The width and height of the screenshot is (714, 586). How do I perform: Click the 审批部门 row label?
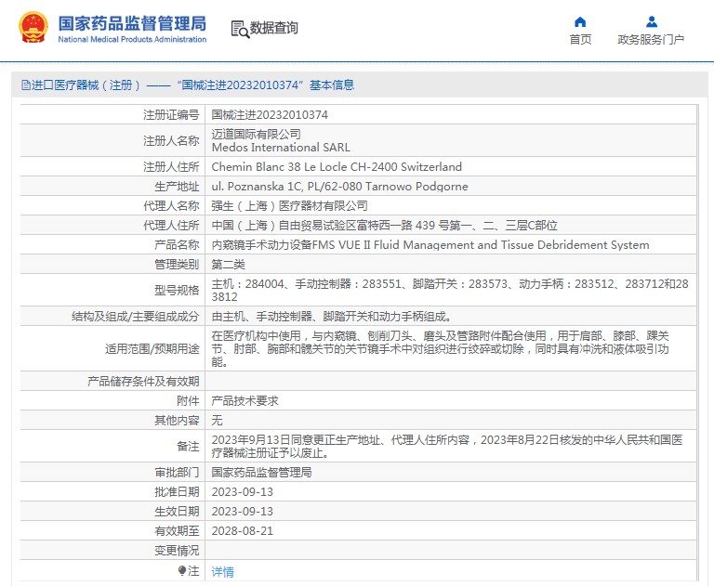tap(177, 473)
